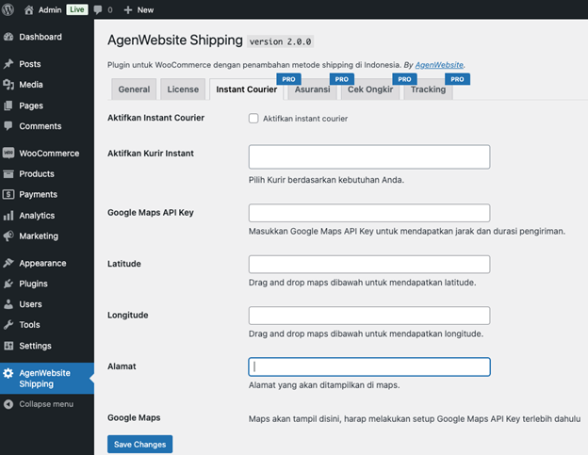Viewport: 588px width, 455px height.
Task: Go to WooCommerce in the sidebar
Action: tap(49, 154)
